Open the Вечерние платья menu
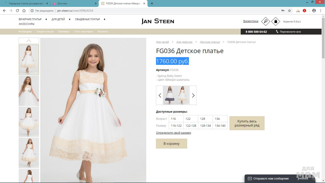The width and height of the screenshot is (325, 183). (x=30, y=19)
